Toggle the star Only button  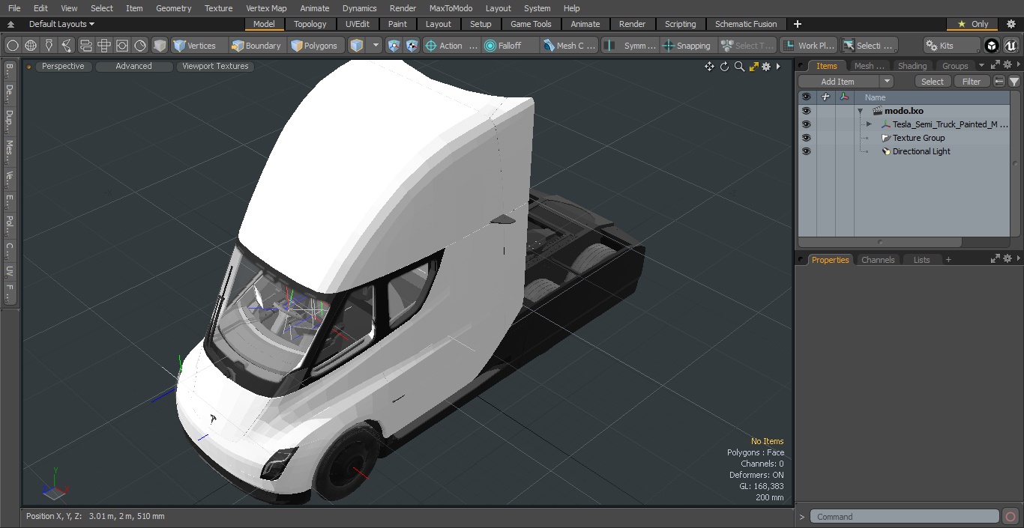point(972,24)
